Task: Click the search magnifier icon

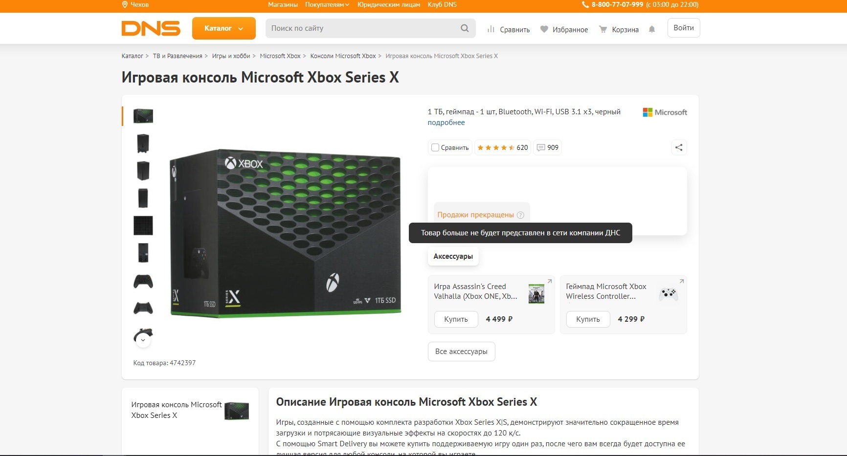Action: 465,28
